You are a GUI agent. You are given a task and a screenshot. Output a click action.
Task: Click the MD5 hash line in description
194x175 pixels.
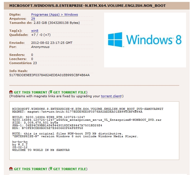click(x=48, y=128)
